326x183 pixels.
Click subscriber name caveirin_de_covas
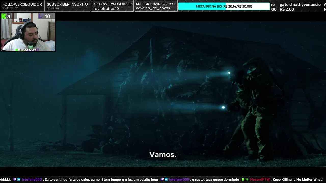(x=153, y=8)
